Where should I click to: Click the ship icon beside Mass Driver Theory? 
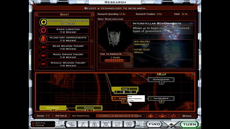point(43,56)
